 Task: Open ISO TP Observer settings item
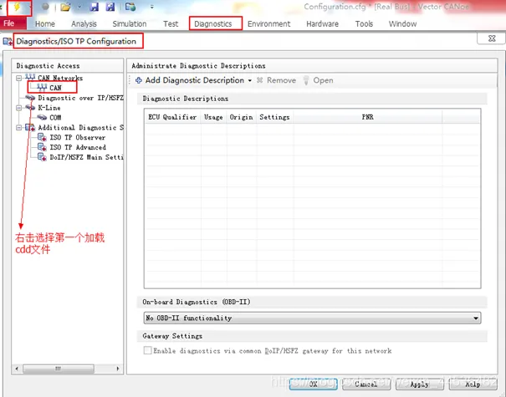77,137
